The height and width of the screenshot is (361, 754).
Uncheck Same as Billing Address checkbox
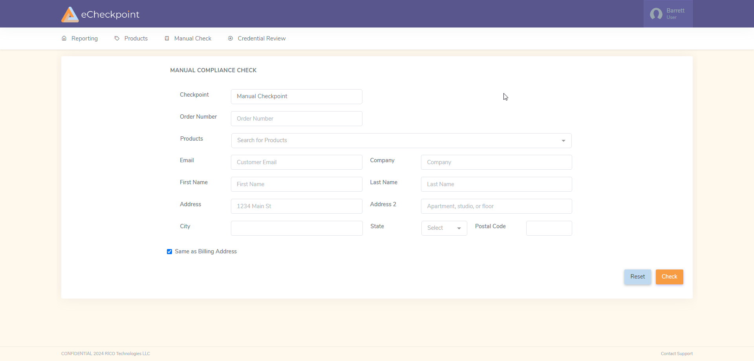169,252
